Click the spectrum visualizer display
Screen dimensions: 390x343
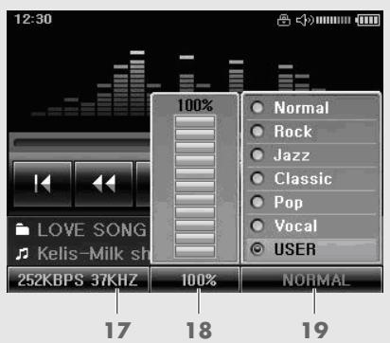(178, 83)
